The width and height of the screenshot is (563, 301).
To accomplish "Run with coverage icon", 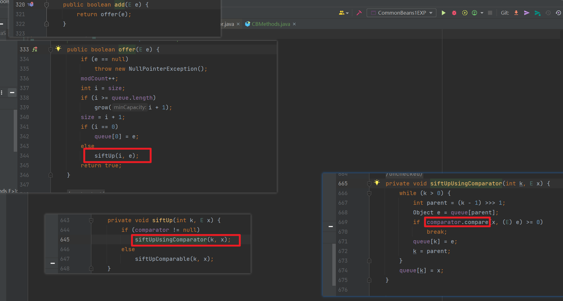I will tap(464, 13).
